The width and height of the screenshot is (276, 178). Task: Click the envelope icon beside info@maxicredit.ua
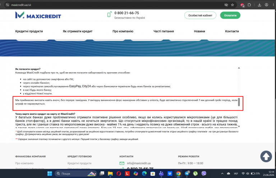122,163
